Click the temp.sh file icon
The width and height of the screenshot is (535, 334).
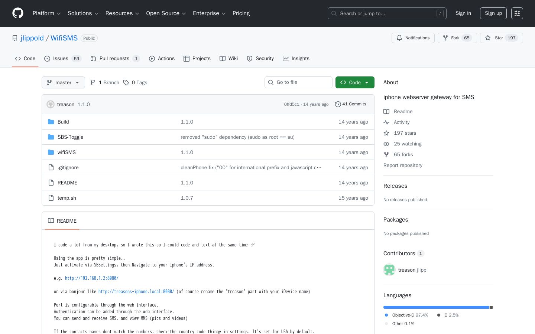pyautogui.click(x=51, y=198)
